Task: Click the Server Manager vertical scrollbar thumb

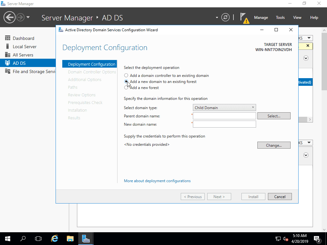Action: coord(324,62)
